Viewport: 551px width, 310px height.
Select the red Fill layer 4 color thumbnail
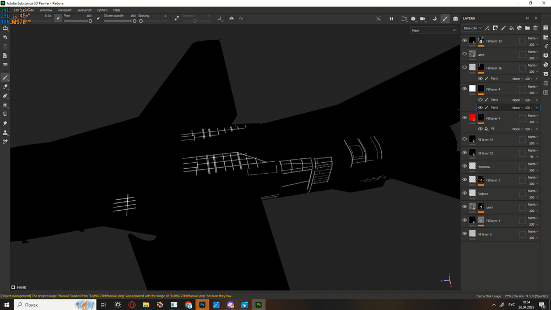pos(472,117)
